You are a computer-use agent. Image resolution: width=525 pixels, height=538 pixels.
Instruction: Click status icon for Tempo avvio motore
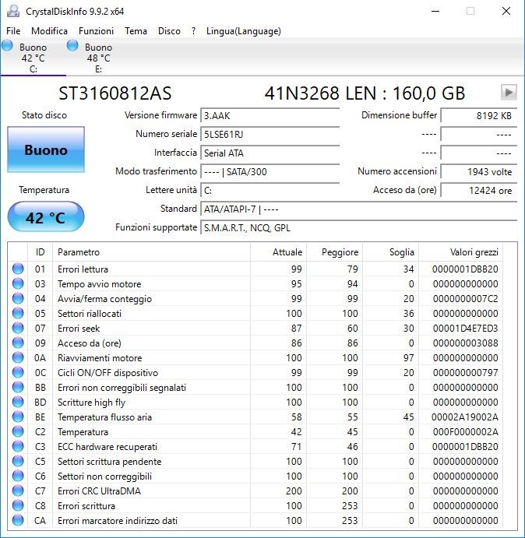(x=18, y=283)
